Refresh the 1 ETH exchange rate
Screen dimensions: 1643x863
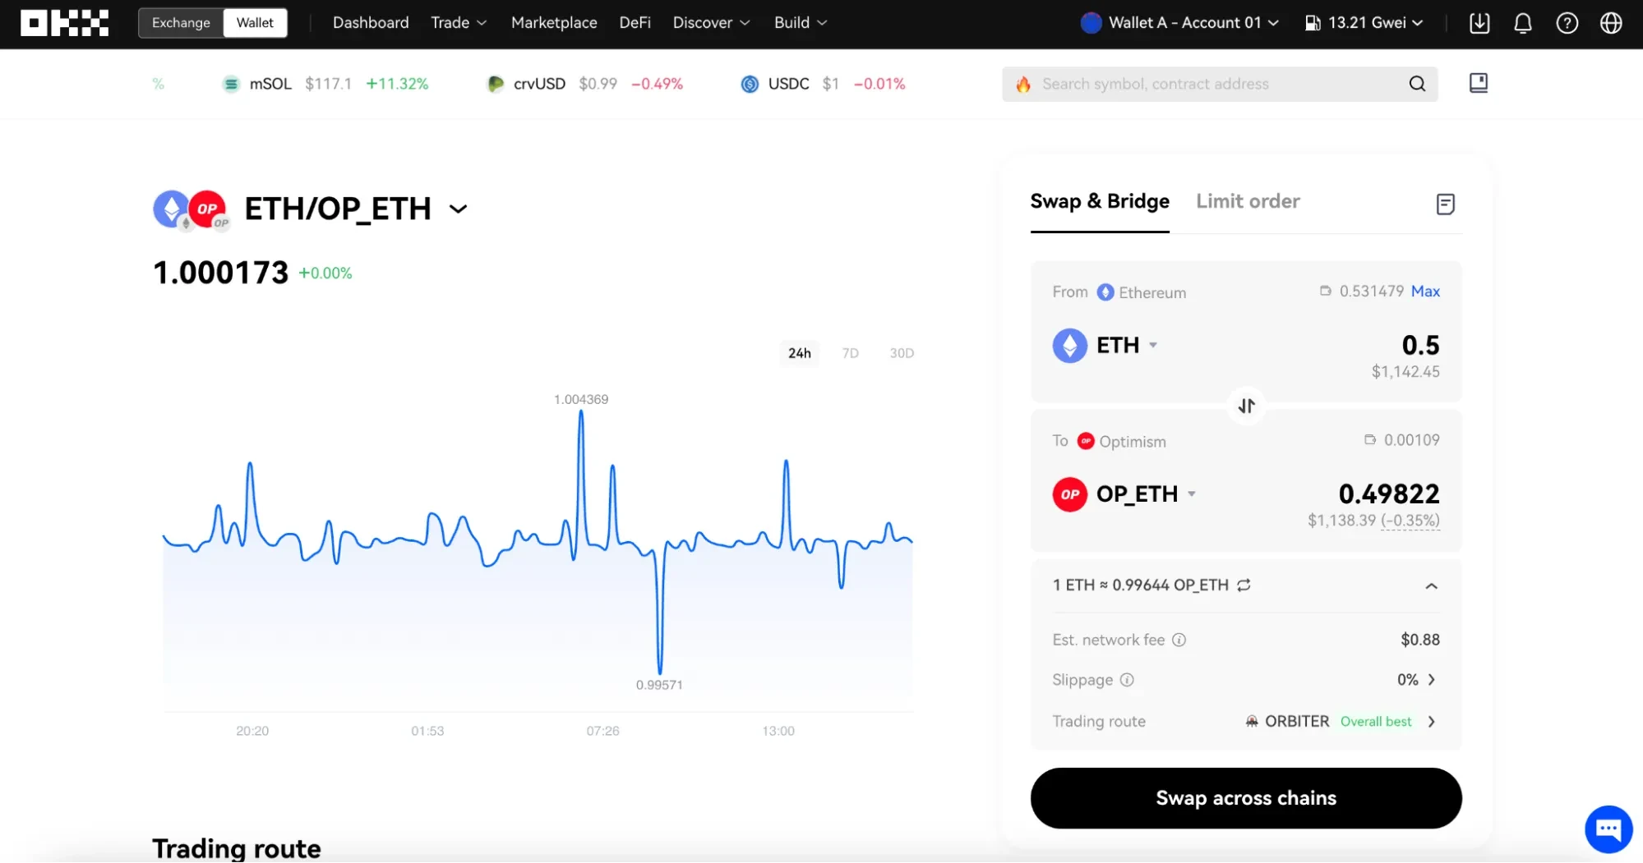click(x=1244, y=585)
